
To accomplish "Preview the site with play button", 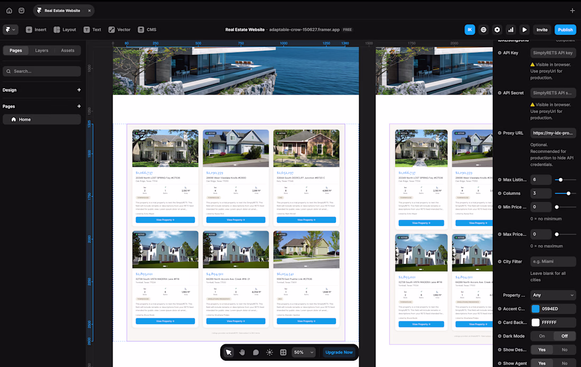I will [x=524, y=30].
